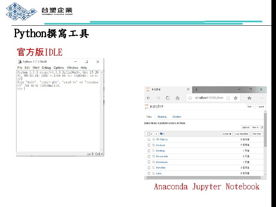Viewport: 276px width, 207px height.
Task: Open the Options menu in IDLE
Action: [59, 67]
